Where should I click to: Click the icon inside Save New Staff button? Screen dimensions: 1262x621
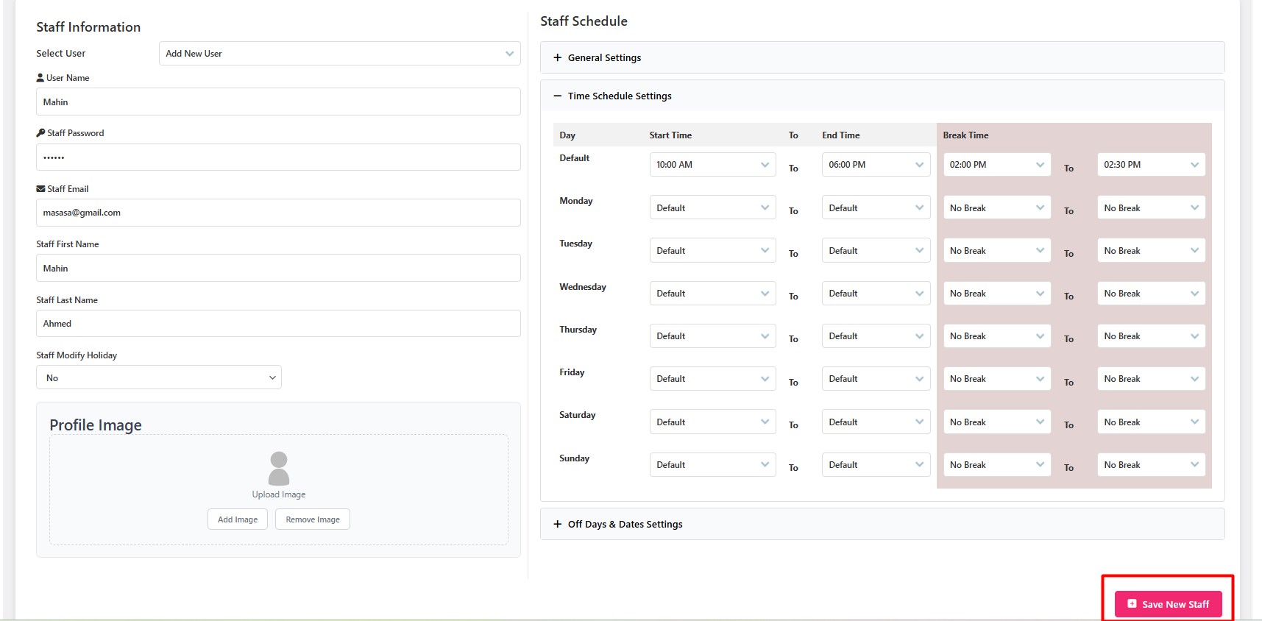pyautogui.click(x=1132, y=604)
